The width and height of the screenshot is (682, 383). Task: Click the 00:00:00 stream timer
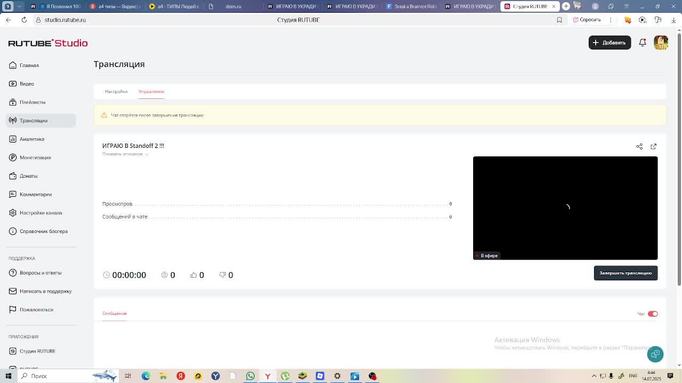(129, 275)
